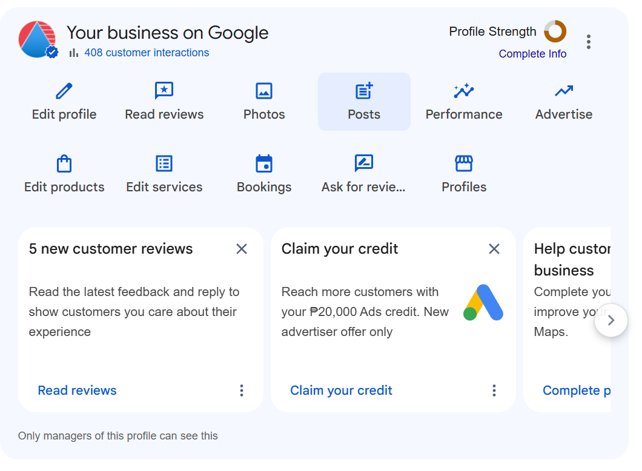The width and height of the screenshot is (642, 471).
Task: Open the Performance sparkline icon
Action: click(x=464, y=91)
